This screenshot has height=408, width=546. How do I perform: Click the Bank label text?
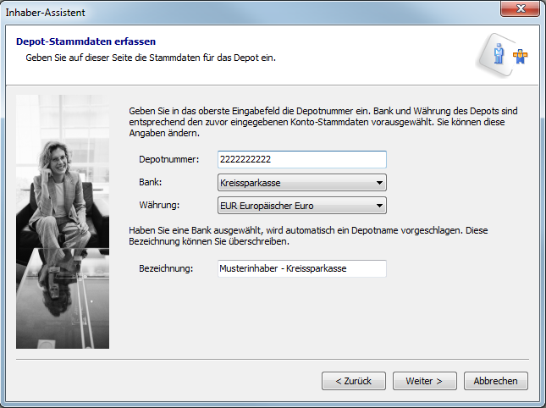[150, 182]
